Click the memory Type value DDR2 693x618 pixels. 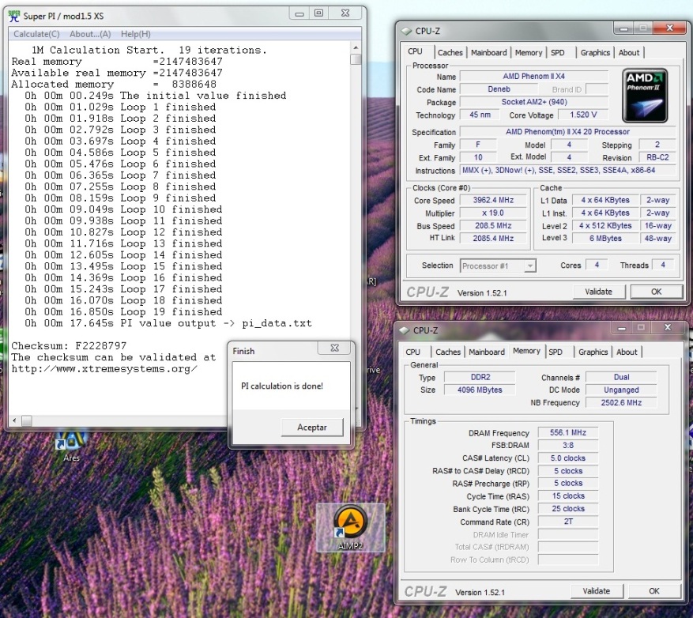[x=480, y=377]
